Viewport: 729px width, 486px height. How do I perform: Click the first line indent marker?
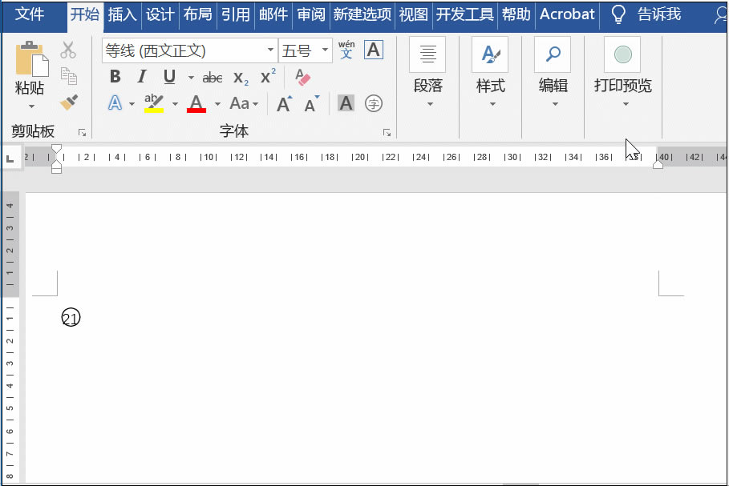[56, 149]
